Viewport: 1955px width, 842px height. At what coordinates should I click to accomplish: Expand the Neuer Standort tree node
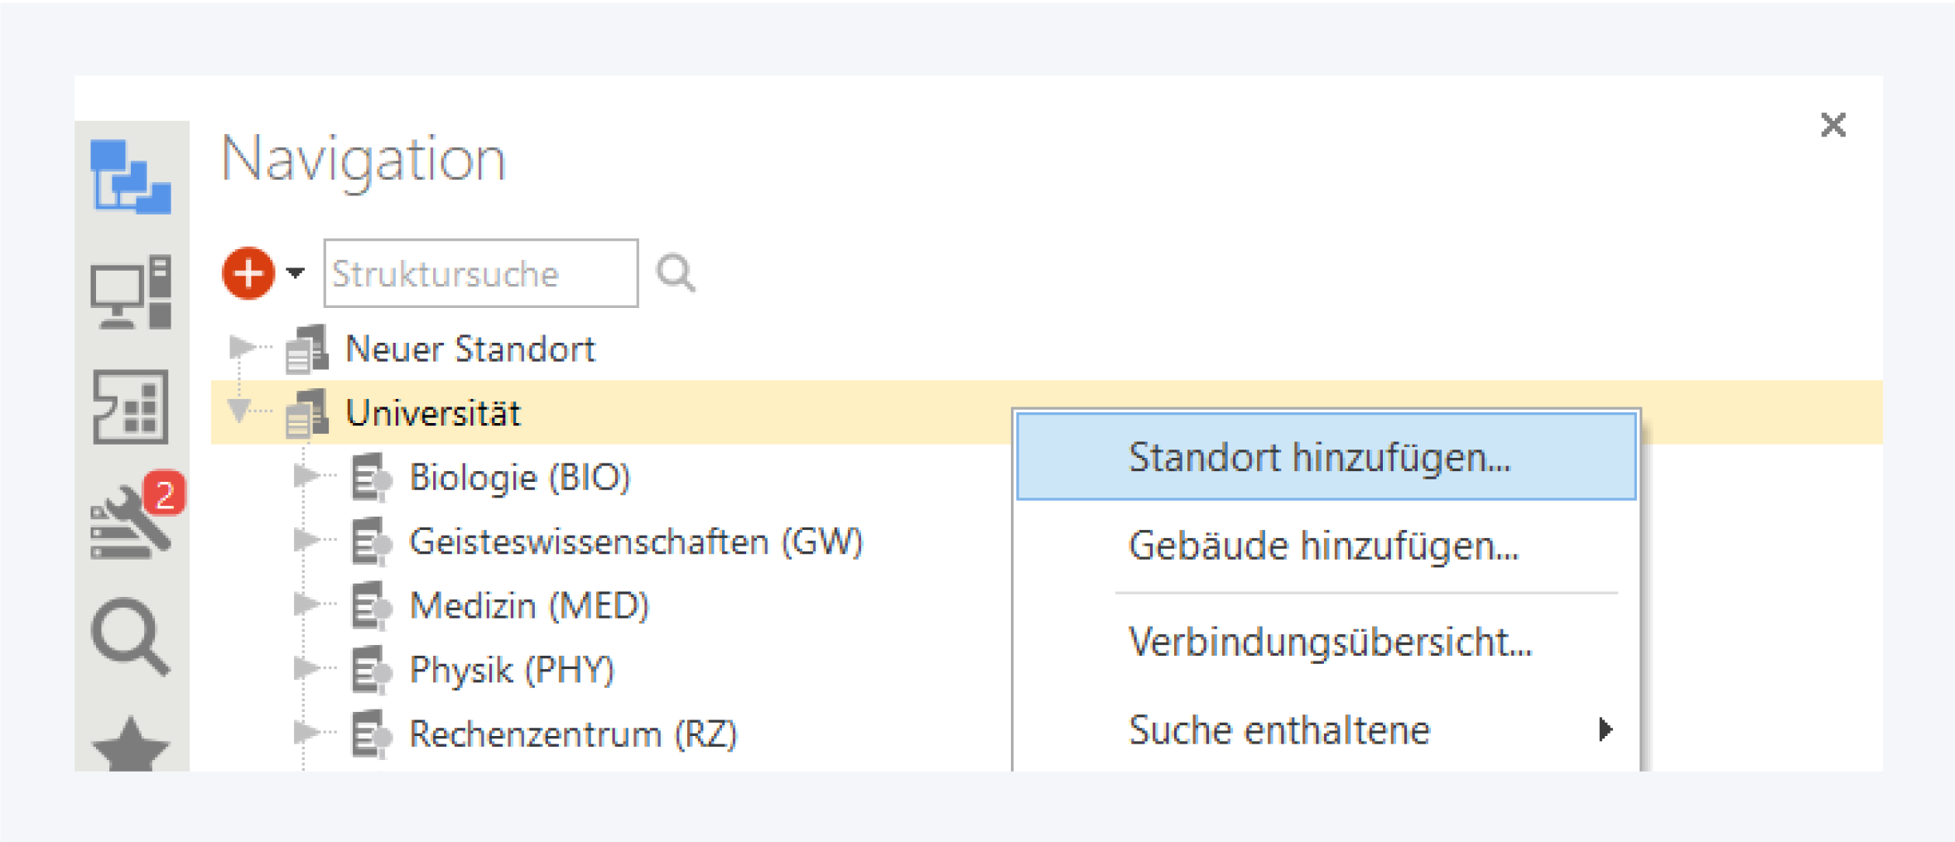pos(241,347)
